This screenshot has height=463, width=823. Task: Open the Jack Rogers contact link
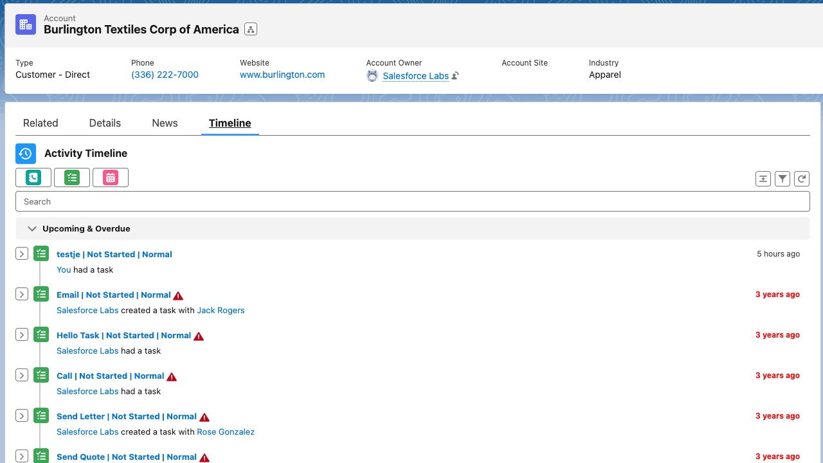click(221, 310)
